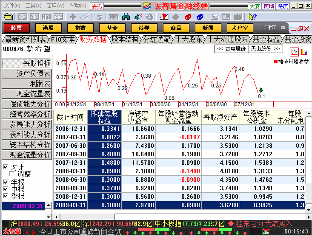Click the ticker right red arrow
312x236 pixels.
coord(34,232)
